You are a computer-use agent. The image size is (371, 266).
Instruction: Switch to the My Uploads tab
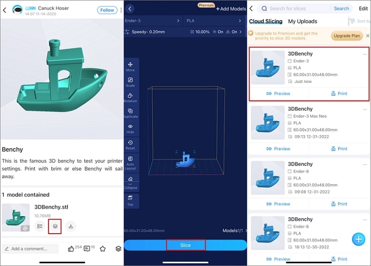click(x=303, y=21)
